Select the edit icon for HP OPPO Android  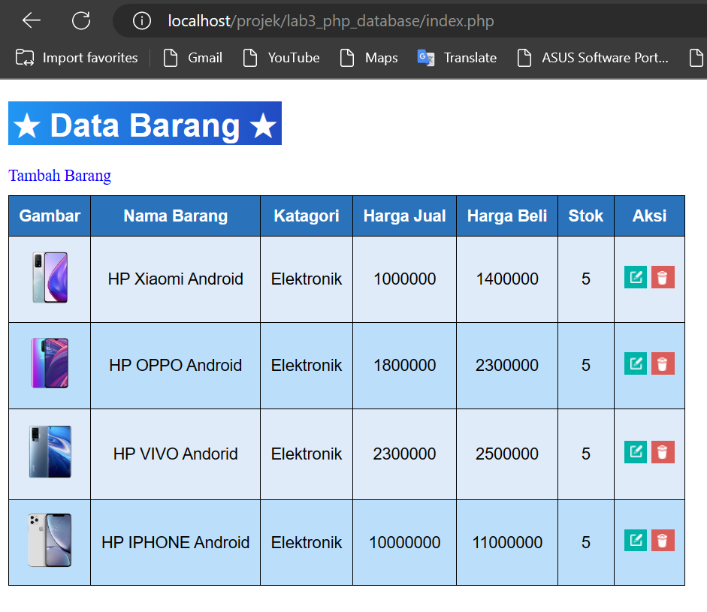tap(636, 364)
